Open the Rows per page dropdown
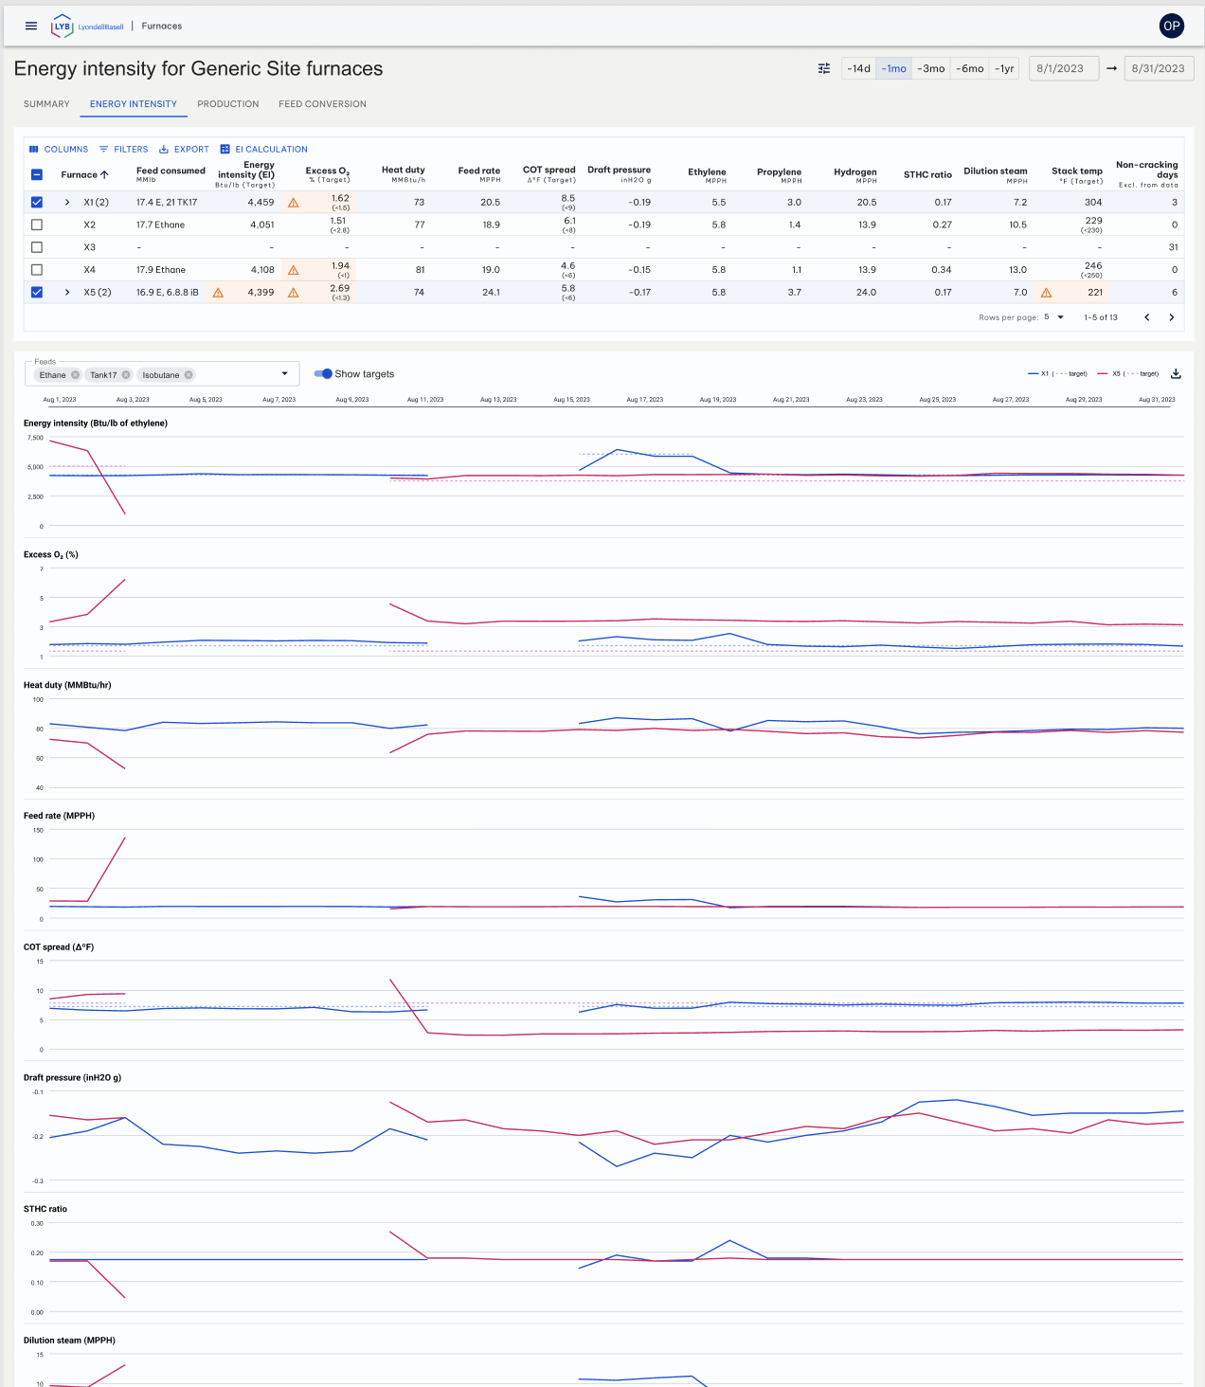 tap(1053, 317)
